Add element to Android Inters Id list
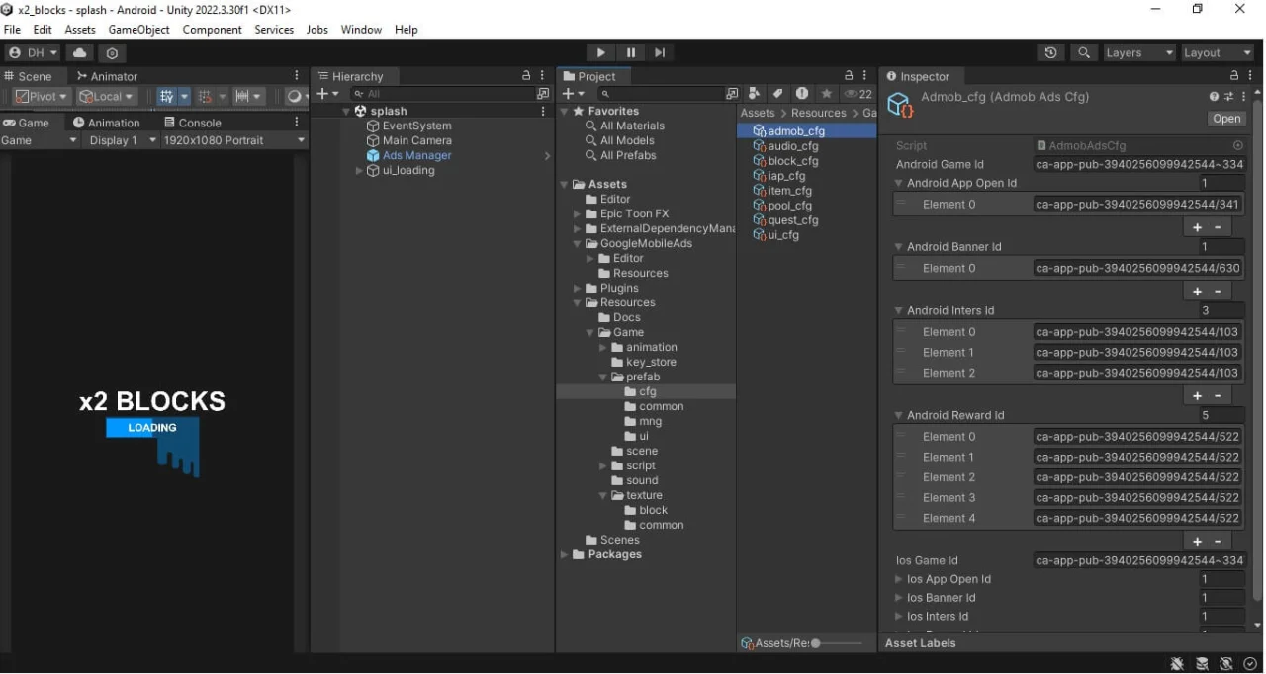 (x=1197, y=396)
